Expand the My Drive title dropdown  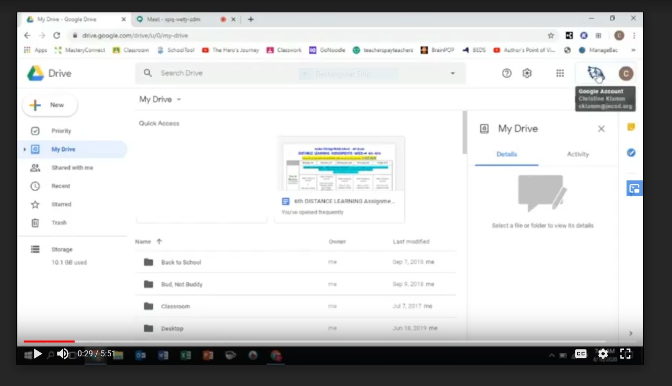179,99
